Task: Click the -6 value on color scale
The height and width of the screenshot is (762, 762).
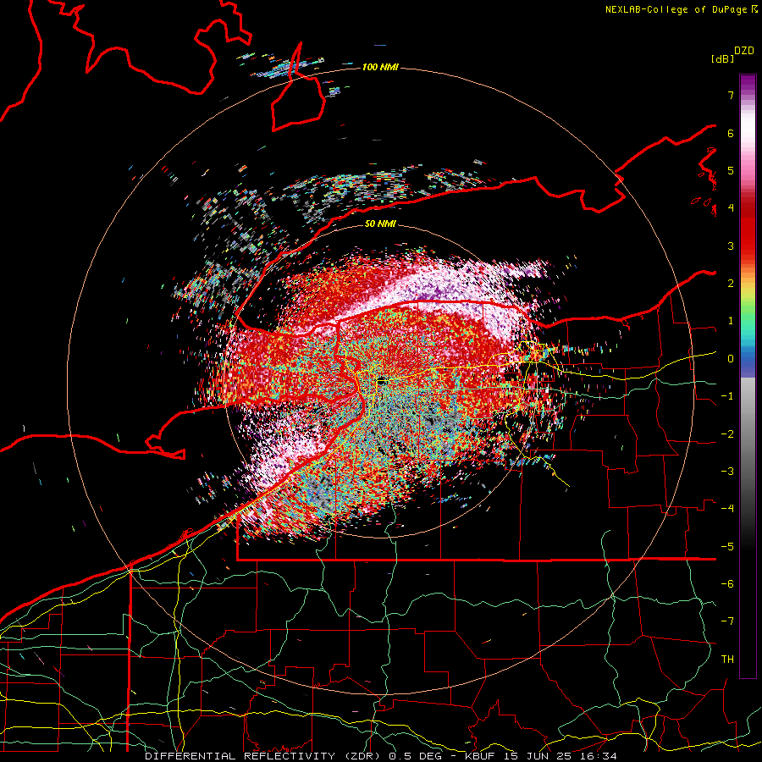Action: tap(727, 584)
